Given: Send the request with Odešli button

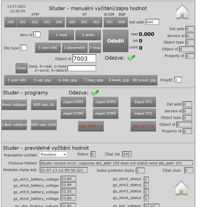Looking at the screenshot, I should click(x=116, y=41).
